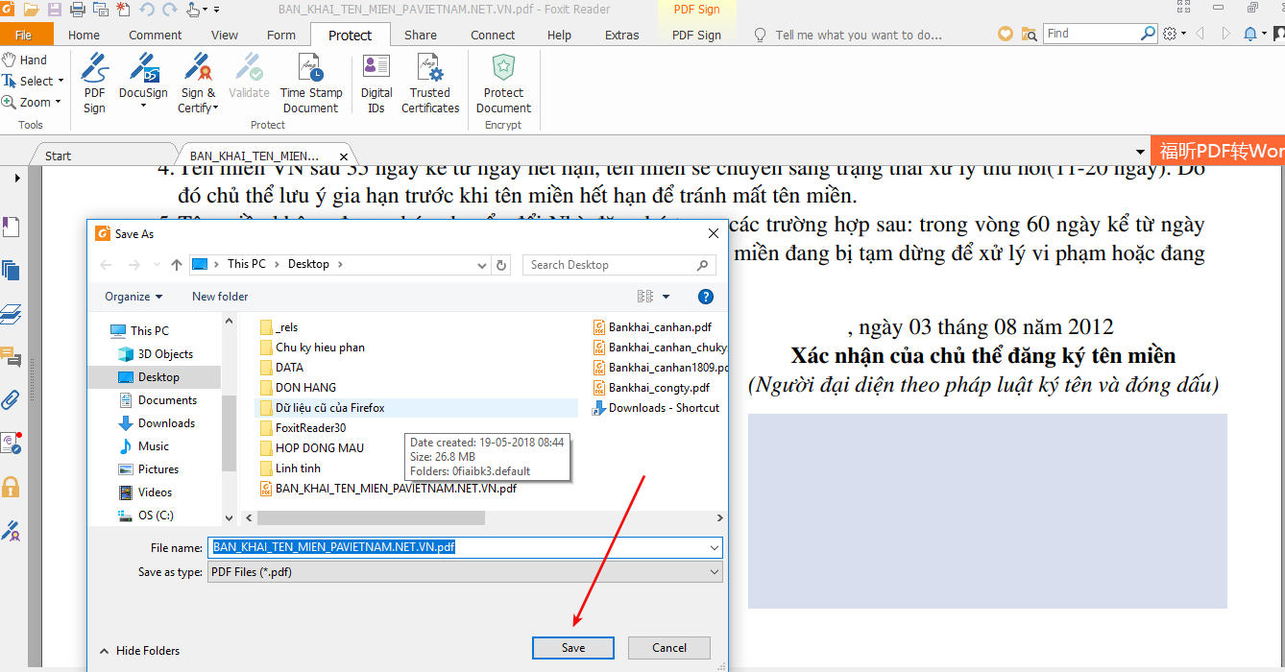Open the signatures pen panel in sidebar
The width and height of the screenshot is (1285, 672).
[11, 530]
